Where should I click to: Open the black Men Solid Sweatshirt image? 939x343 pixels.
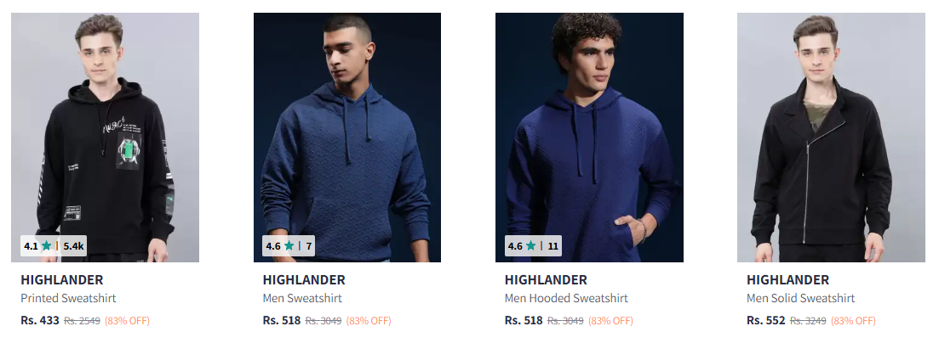831,138
